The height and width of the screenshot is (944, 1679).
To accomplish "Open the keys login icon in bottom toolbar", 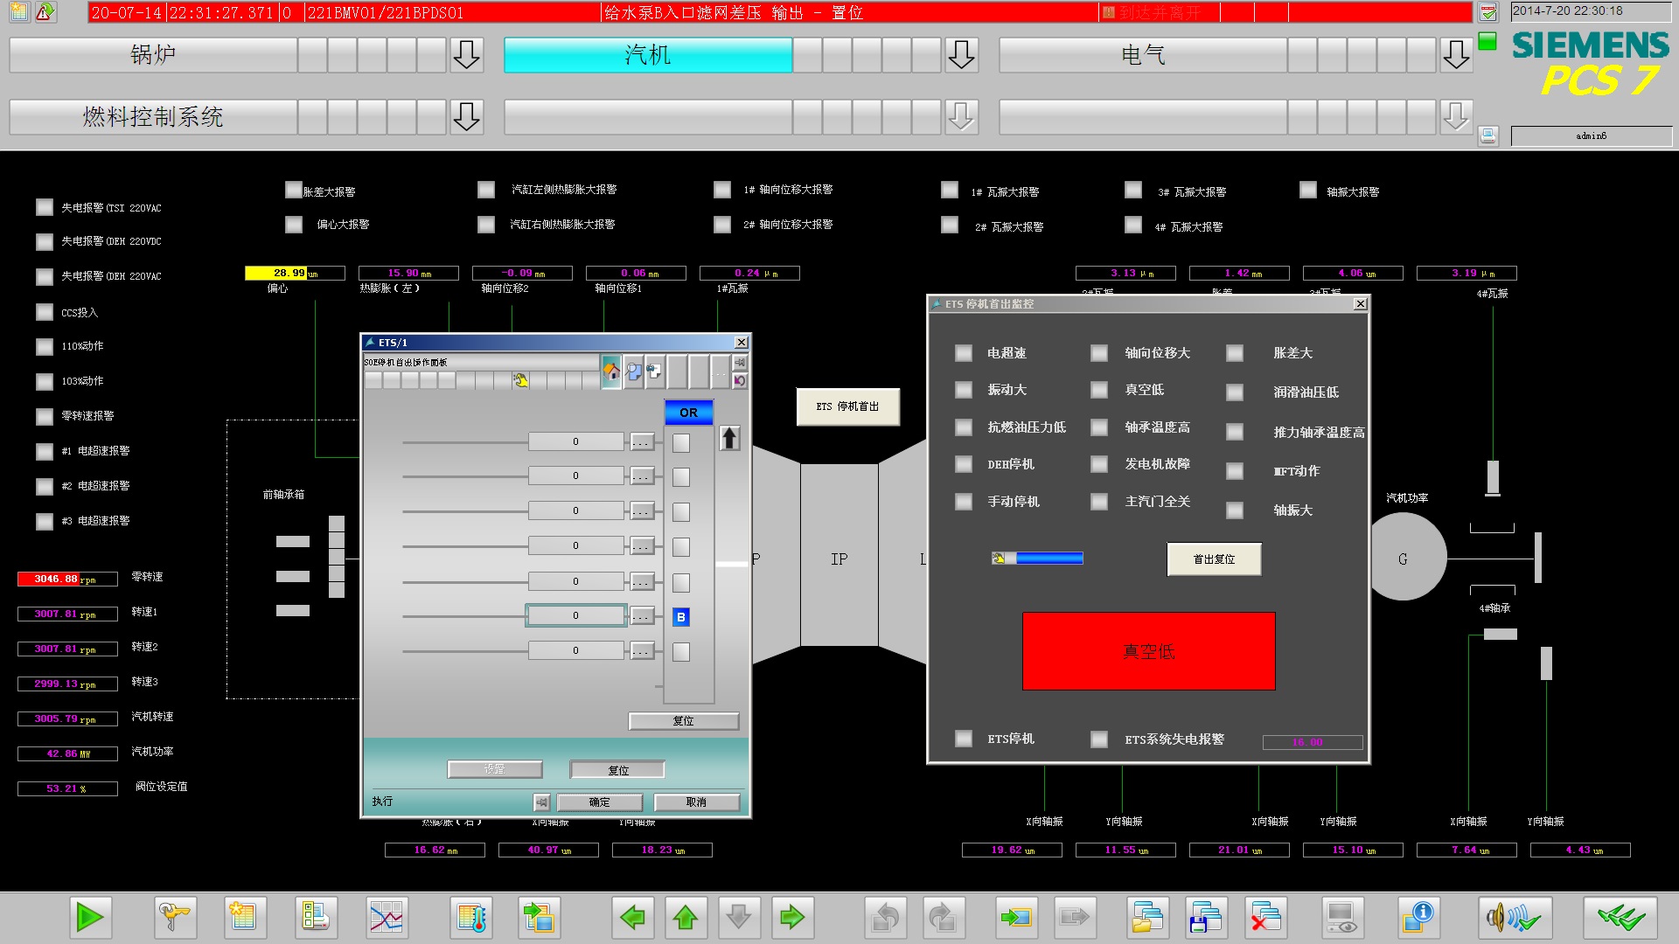I will click(x=174, y=918).
